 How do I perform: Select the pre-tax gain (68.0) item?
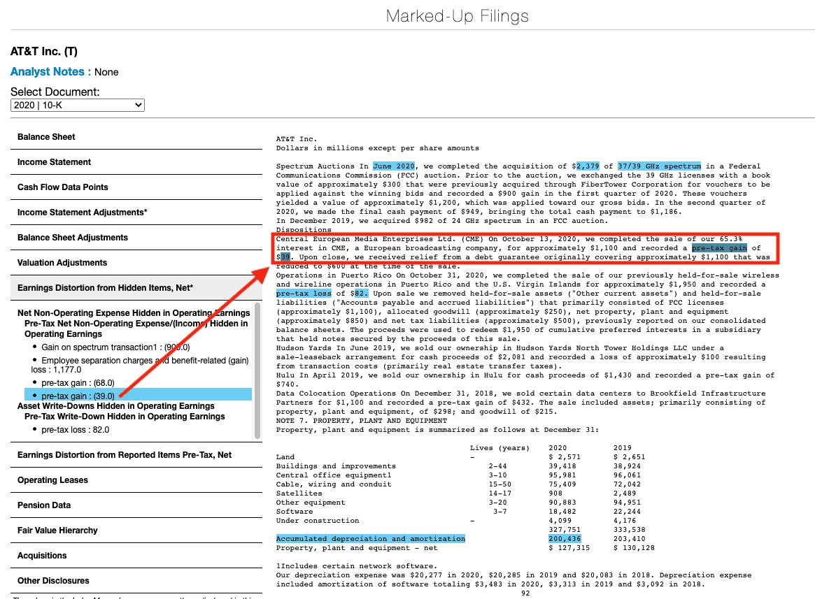pos(78,383)
